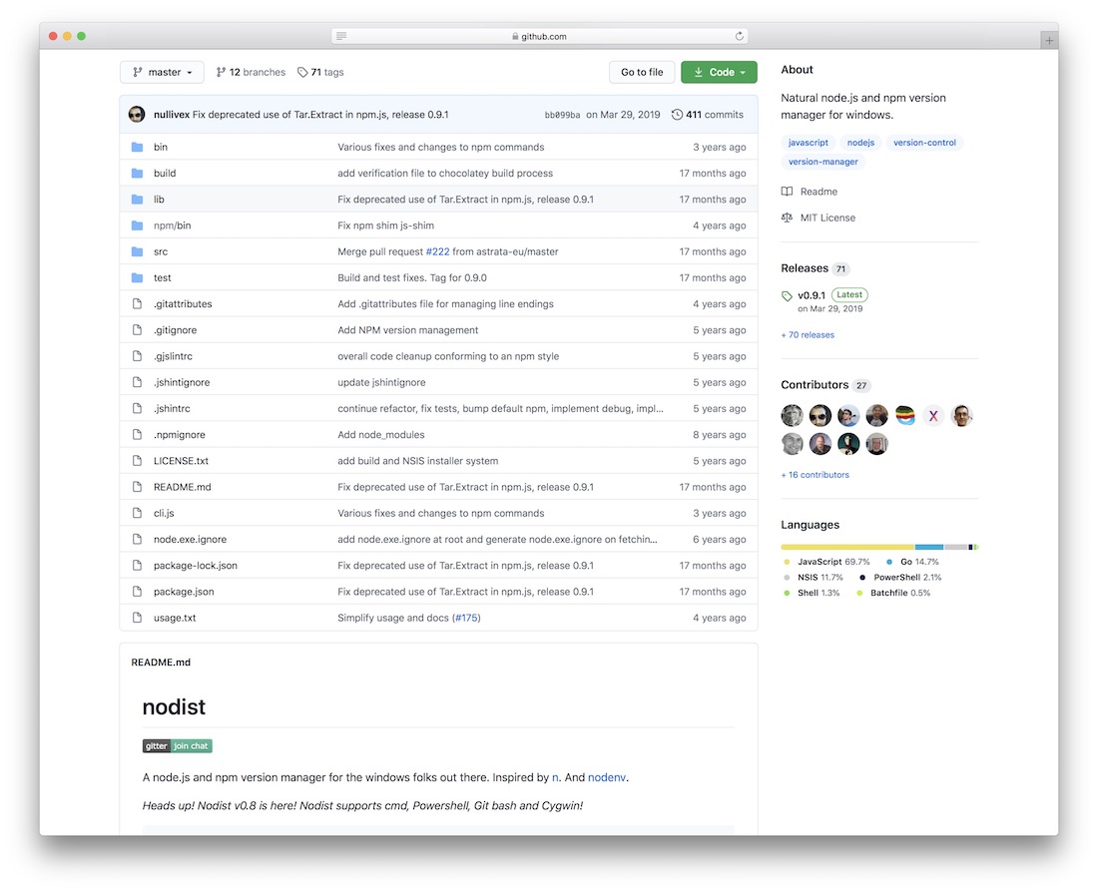Viewport: 1098px width, 892px height.
Task: Open the JavaScript 69.7% language entry
Action: (x=827, y=562)
